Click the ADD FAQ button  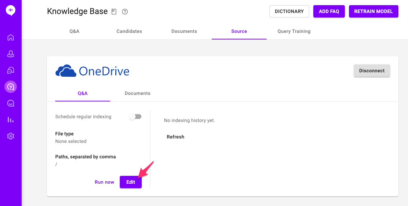[x=329, y=11]
